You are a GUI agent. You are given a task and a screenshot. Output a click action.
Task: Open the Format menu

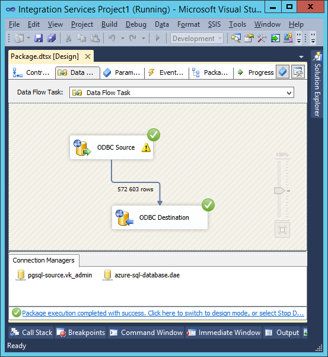click(189, 24)
